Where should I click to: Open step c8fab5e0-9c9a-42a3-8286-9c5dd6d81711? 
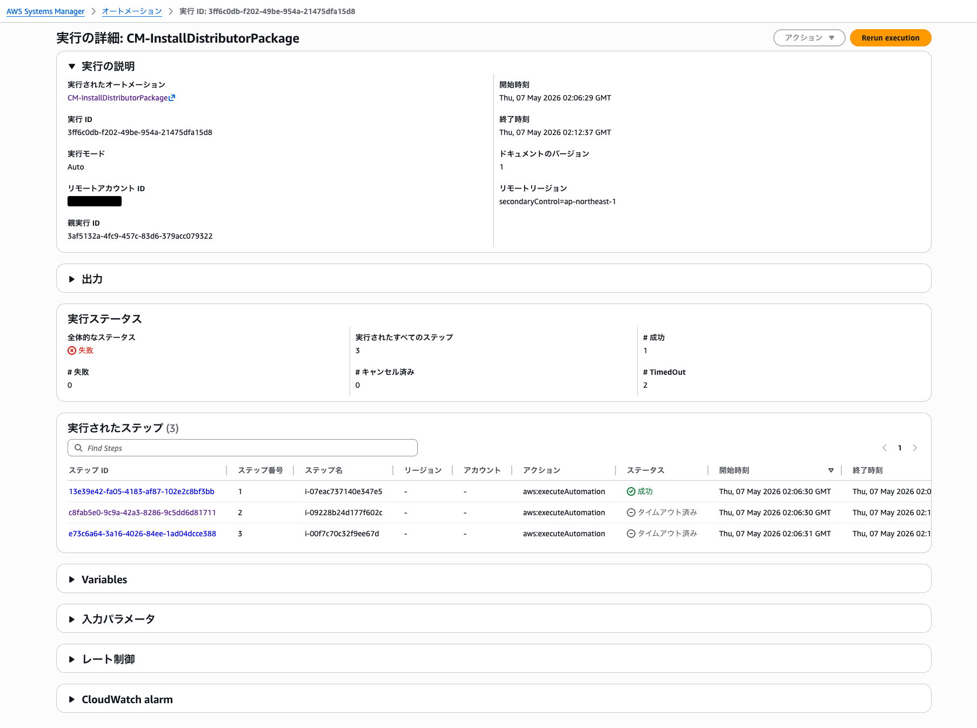pyautogui.click(x=142, y=513)
